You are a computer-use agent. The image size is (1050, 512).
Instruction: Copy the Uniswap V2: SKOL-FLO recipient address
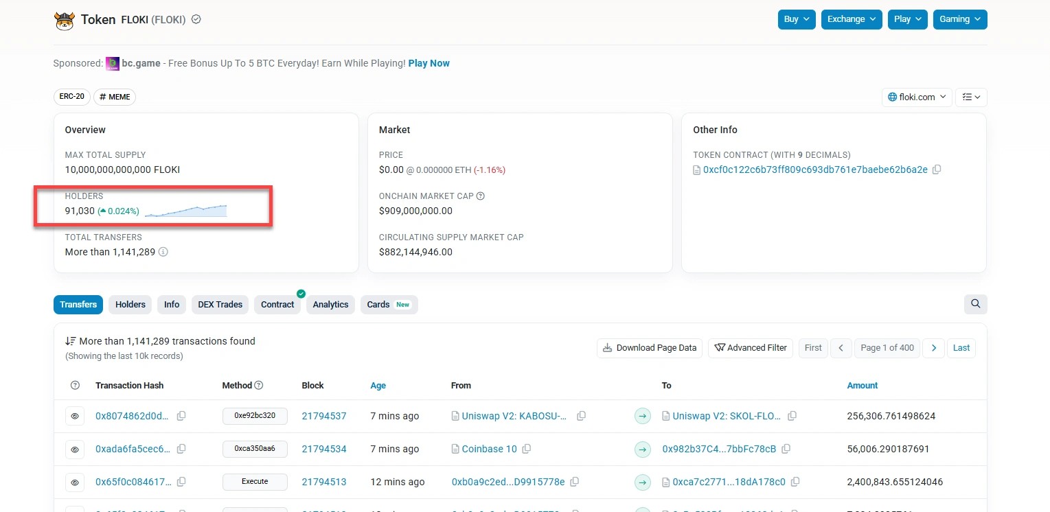pos(792,416)
